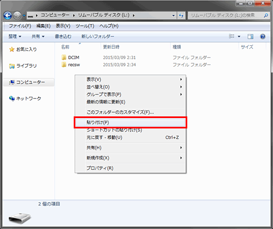273x229 pixels.
Task: Toggle the preview pane icon
Action: (250, 37)
